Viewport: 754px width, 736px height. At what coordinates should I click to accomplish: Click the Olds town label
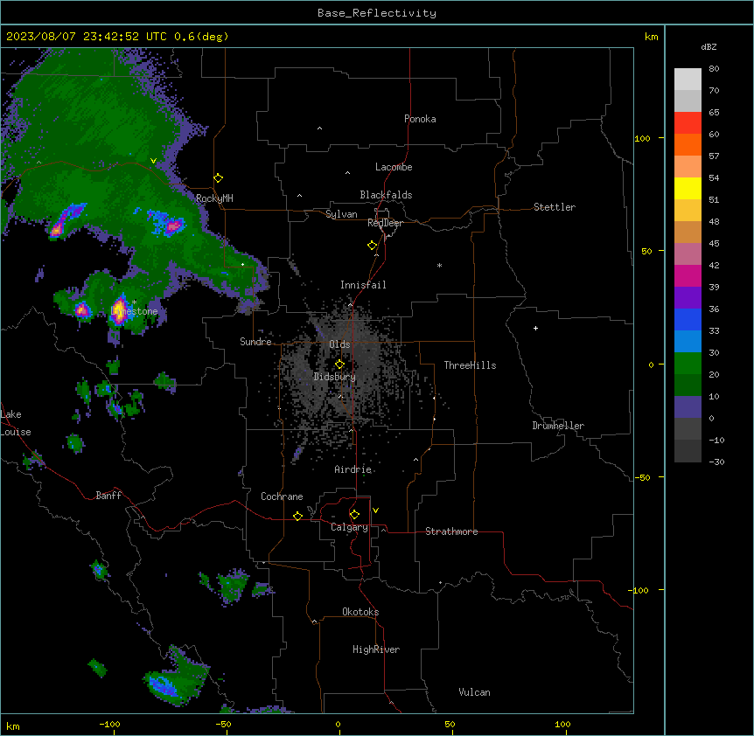coord(339,344)
